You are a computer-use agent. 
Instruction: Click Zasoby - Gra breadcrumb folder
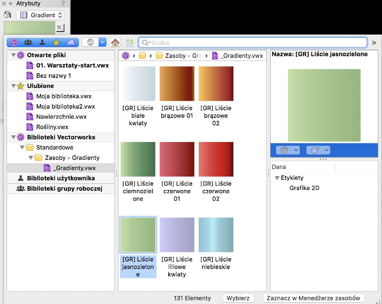tap(179, 56)
